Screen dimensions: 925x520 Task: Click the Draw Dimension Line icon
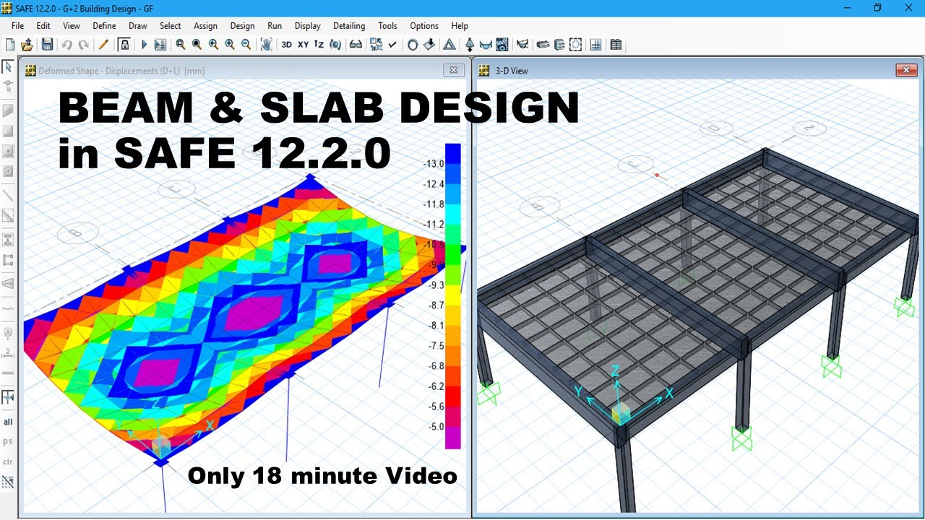click(x=9, y=352)
